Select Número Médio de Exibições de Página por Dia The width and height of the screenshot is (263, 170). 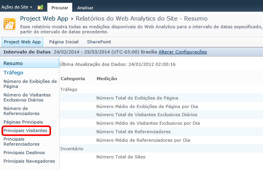[x=161, y=106]
